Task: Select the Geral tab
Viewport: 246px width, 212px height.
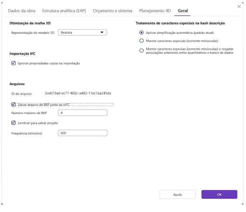Action: tap(183, 11)
